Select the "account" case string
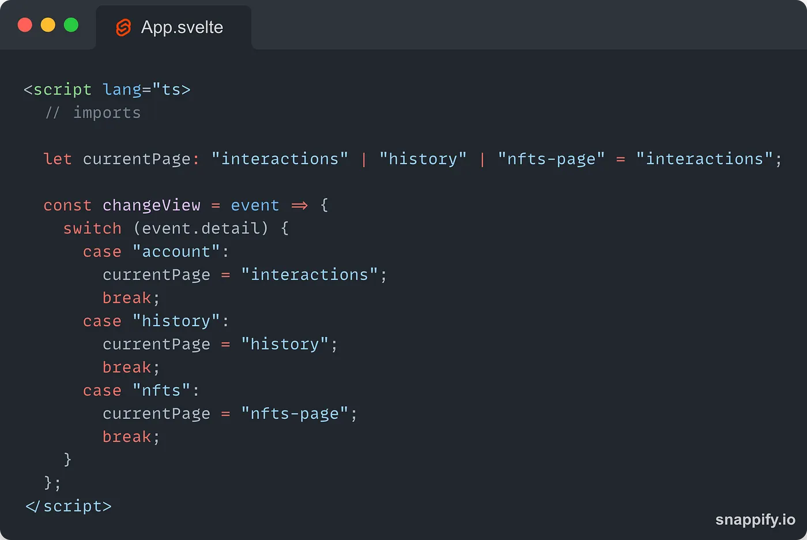 [176, 252]
